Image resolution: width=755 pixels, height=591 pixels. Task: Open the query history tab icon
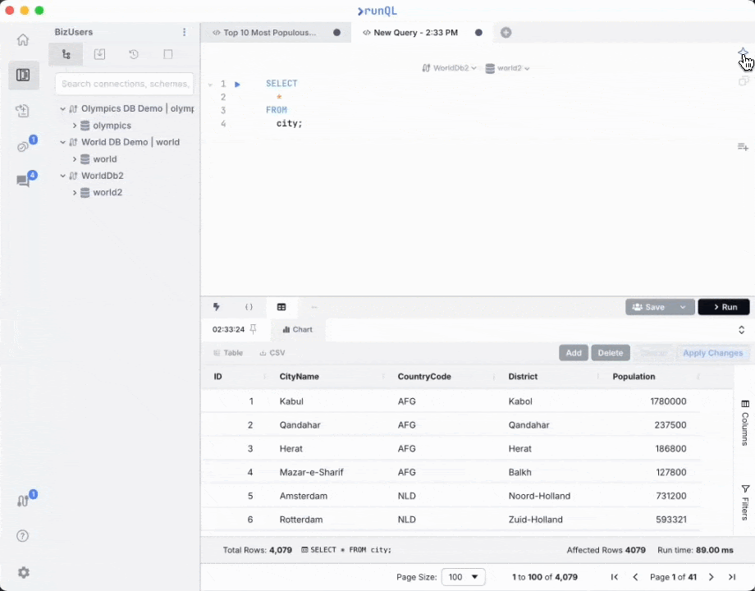134,55
